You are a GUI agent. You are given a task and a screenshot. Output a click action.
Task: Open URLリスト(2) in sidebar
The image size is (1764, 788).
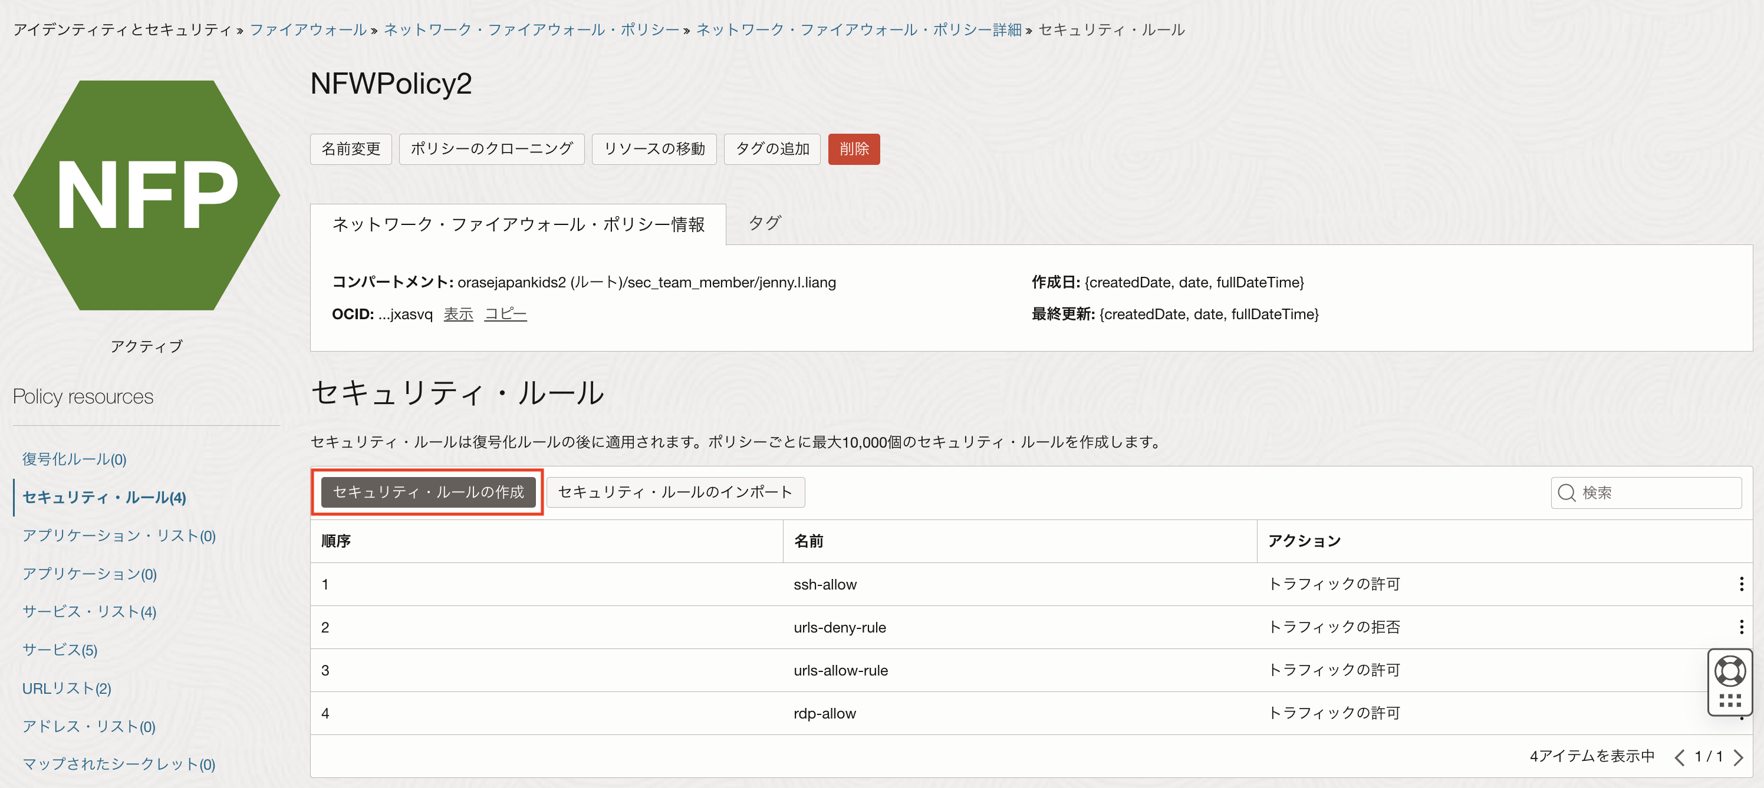point(67,688)
